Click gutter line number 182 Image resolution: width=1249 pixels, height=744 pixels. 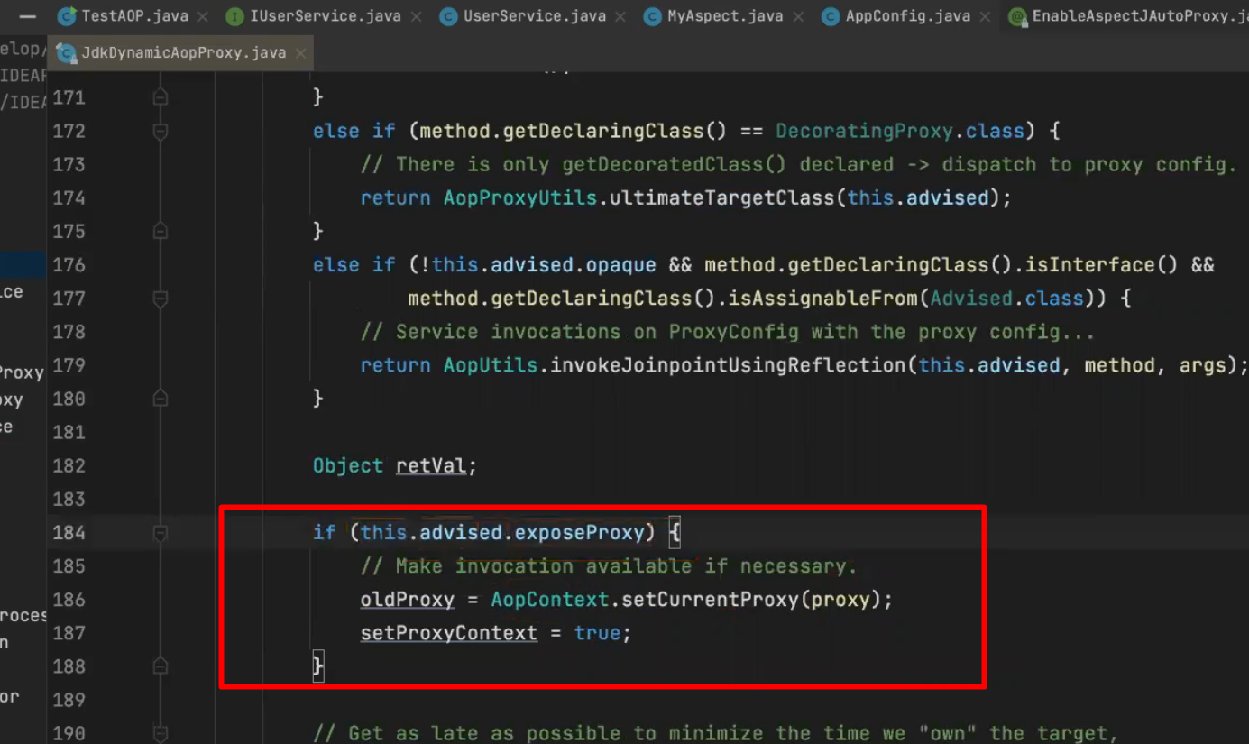click(x=69, y=465)
